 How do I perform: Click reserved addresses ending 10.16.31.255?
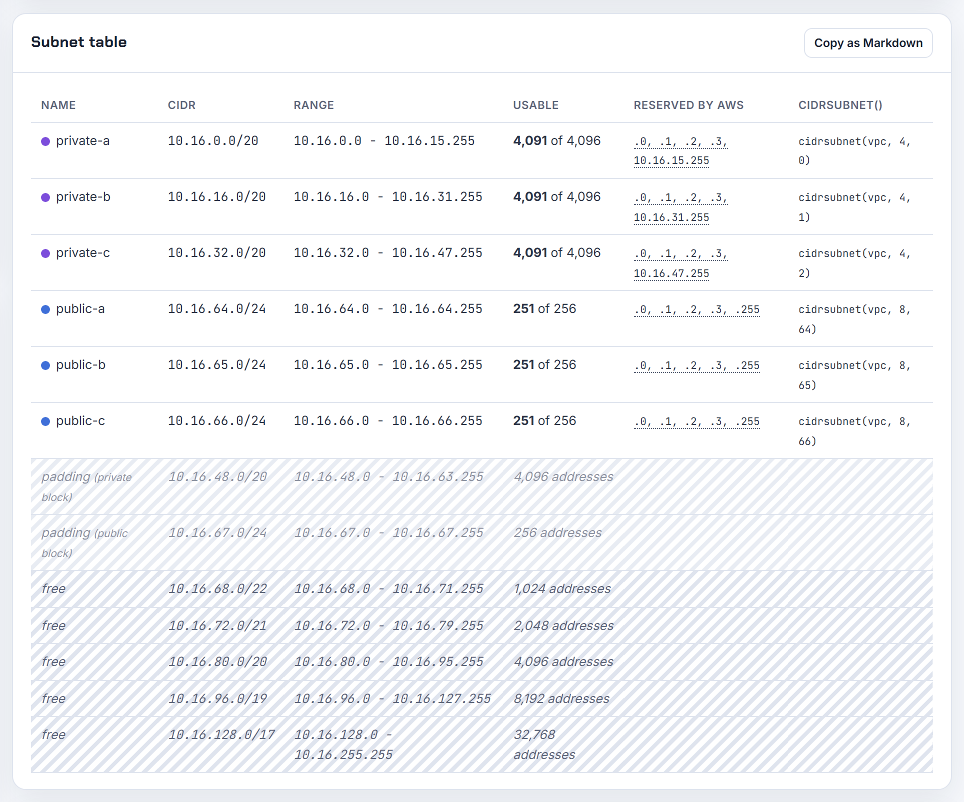680,207
